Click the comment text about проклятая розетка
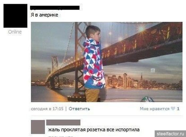The image size is (186, 137). (94, 130)
